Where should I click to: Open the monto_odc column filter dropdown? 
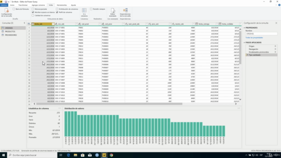(194, 24)
